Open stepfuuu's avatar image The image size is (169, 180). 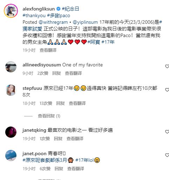pyautogui.click(x=11, y=90)
